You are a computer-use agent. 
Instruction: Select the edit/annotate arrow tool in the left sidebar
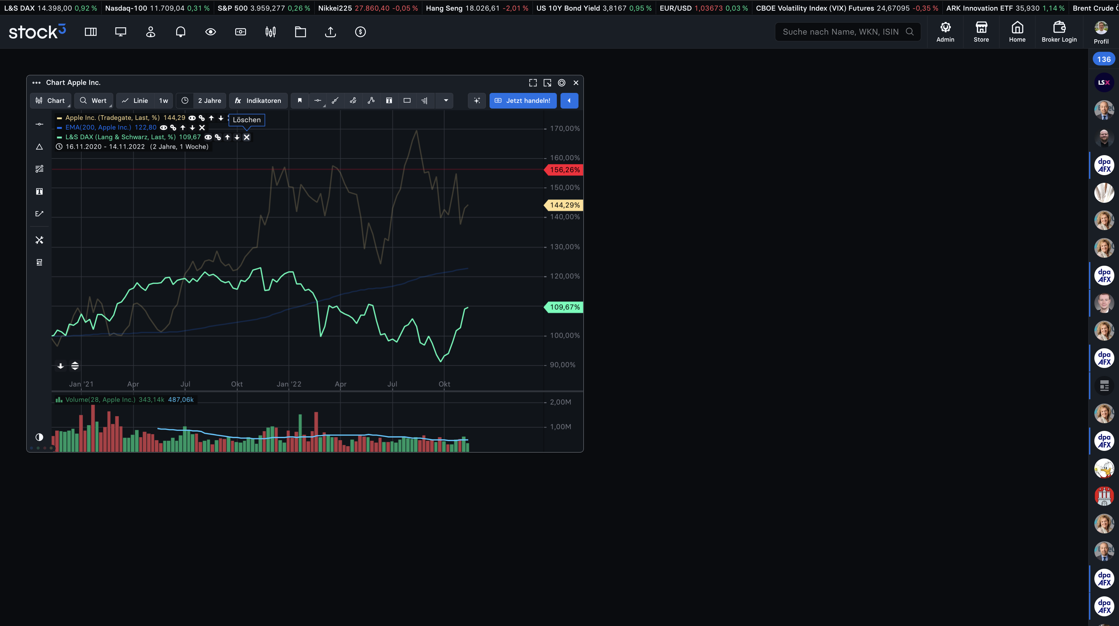point(39,213)
